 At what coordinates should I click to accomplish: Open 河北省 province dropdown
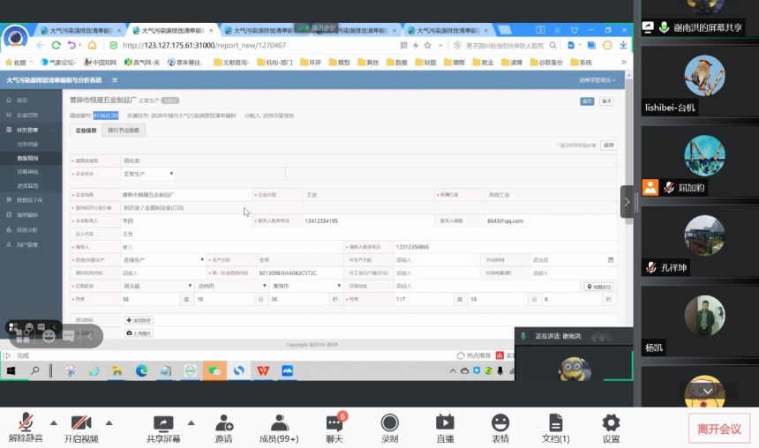[157, 286]
